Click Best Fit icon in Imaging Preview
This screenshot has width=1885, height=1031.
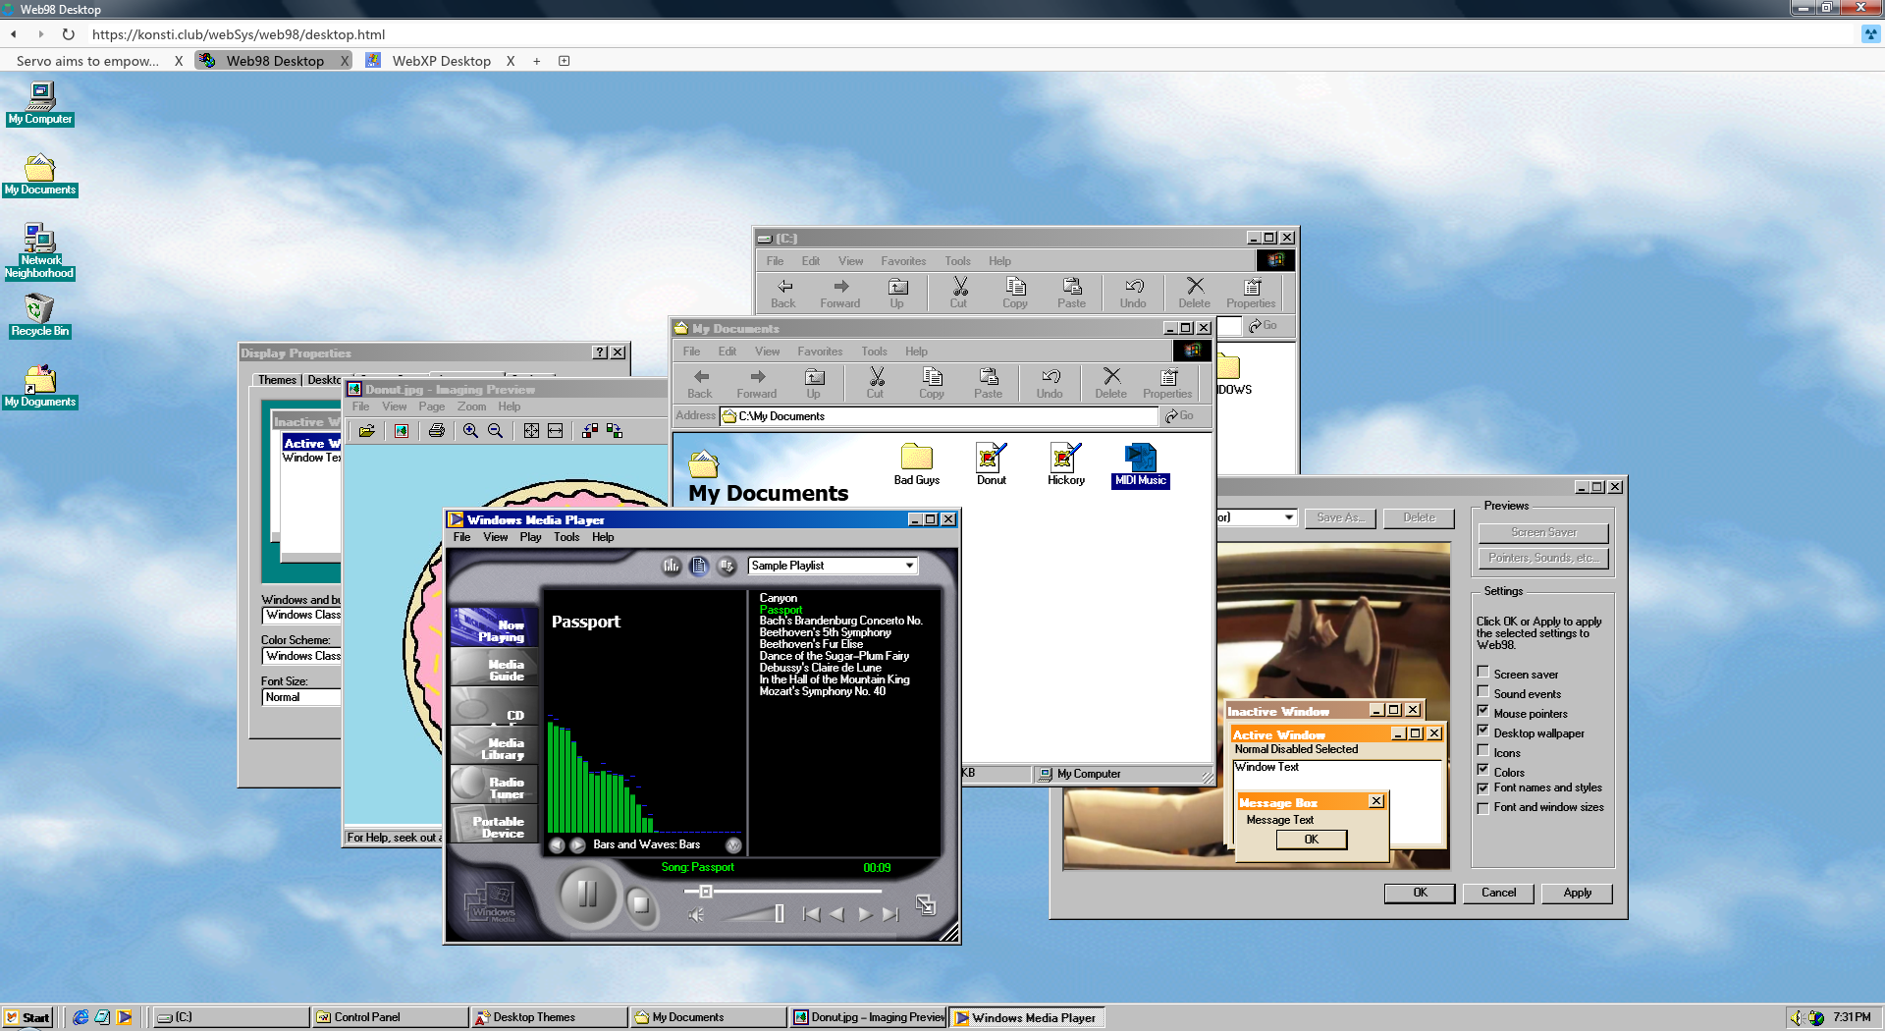coord(531,431)
